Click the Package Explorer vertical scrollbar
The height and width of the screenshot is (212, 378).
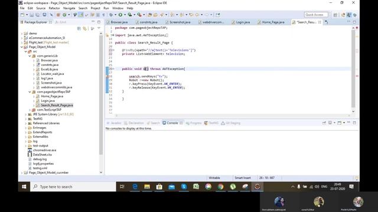point(101,95)
